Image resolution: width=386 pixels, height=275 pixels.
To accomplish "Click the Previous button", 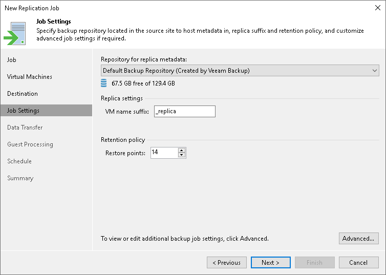I will (x=226, y=263).
